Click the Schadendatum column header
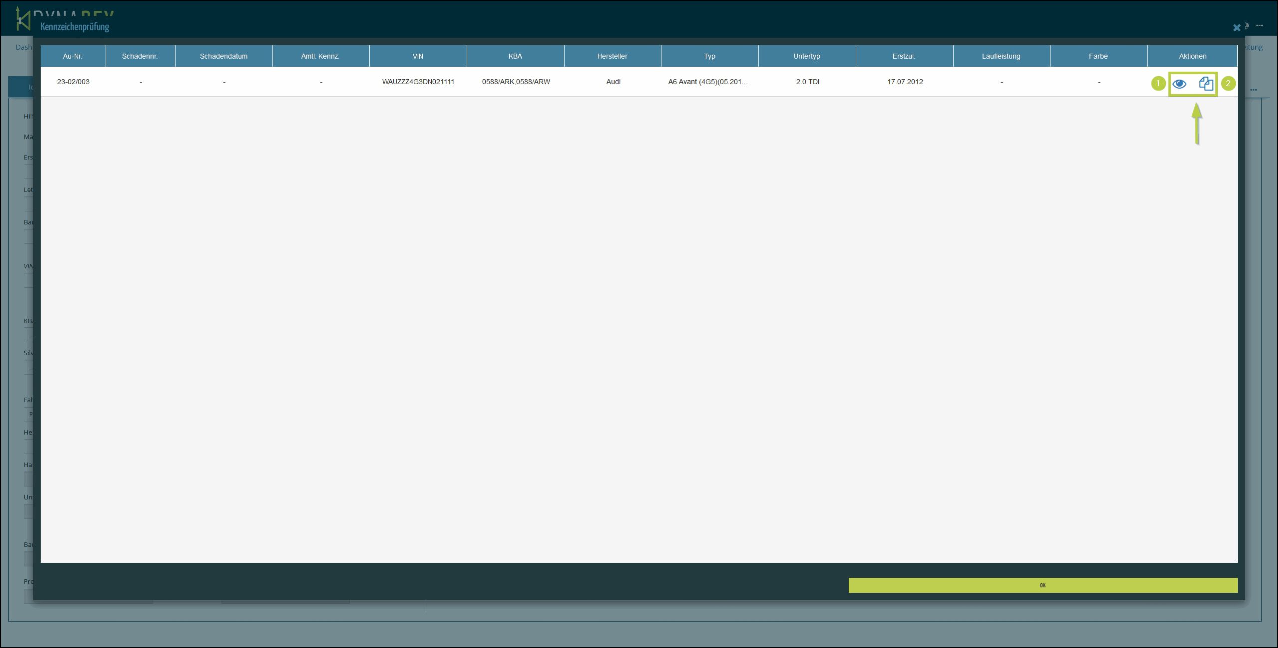The image size is (1278, 648). coord(223,56)
